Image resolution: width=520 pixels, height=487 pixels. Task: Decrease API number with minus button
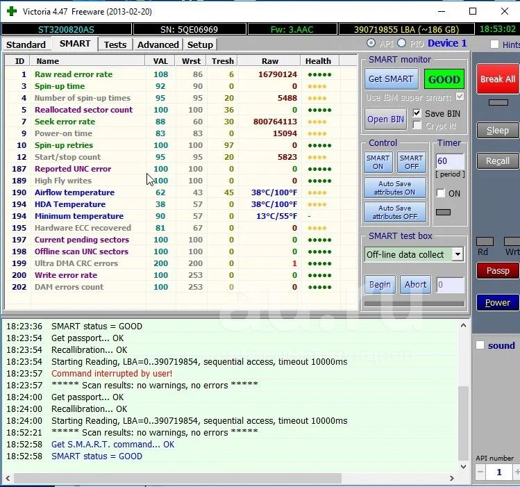click(480, 472)
